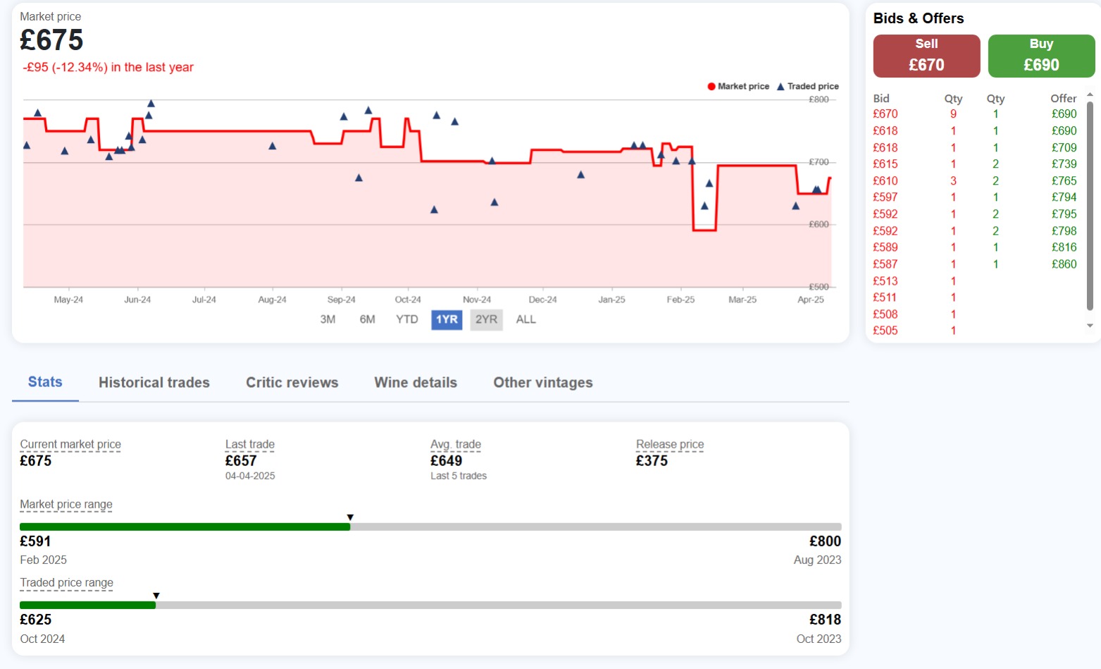Click the scroll down arrow in Bids & Offers
Screen dimensions: 1101x669
point(1090,326)
